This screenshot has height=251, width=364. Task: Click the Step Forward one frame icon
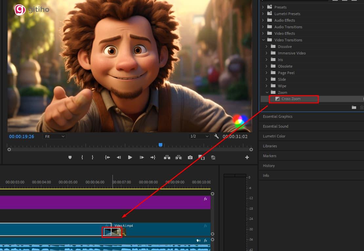[x=142, y=157]
